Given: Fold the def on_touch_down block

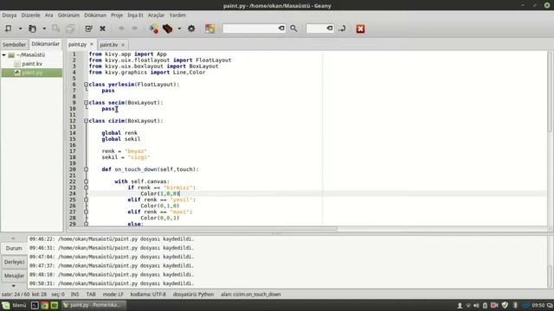Looking at the screenshot, I should pyautogui.click(x=86, y=169).
